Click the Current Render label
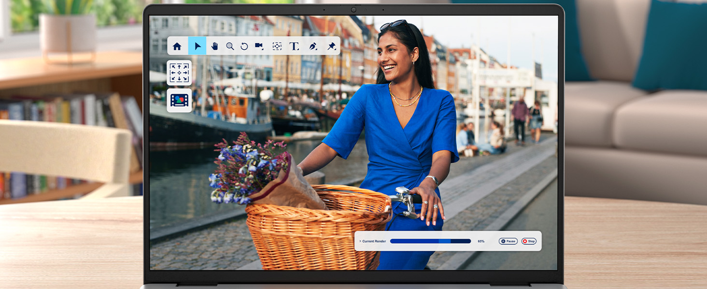 [x=374, y=241]
